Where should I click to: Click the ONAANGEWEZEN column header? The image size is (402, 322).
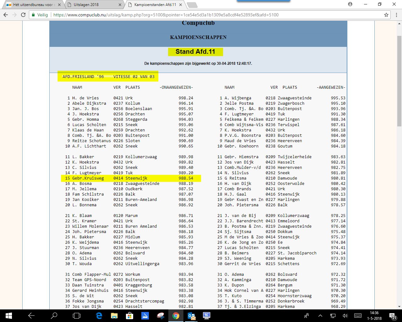click(176, 87)
